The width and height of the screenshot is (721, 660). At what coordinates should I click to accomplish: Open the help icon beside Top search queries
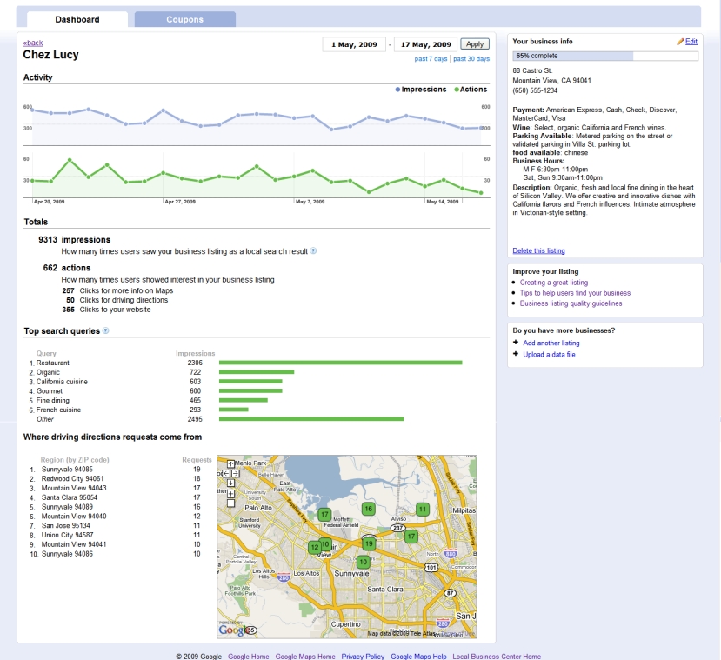click(x=106, y=330)
